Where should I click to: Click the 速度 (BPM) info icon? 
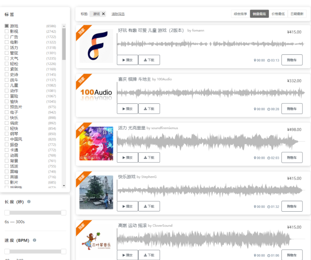34,240
